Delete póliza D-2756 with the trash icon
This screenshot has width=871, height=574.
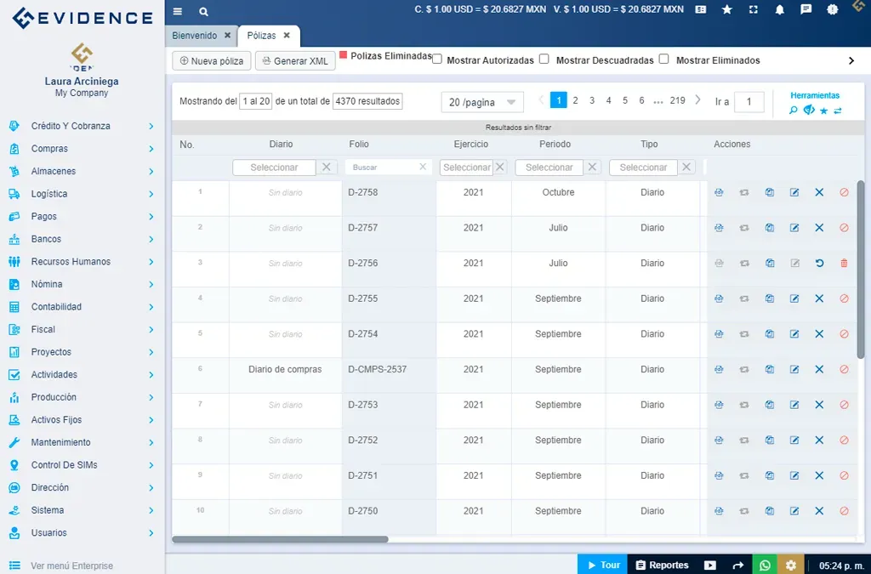844,264
